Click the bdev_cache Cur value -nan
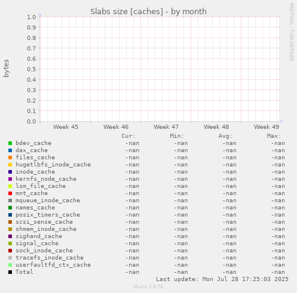Image resolution: width=297 pixels, height=293 pixels. pyautogui.click(x=132, y=143)
